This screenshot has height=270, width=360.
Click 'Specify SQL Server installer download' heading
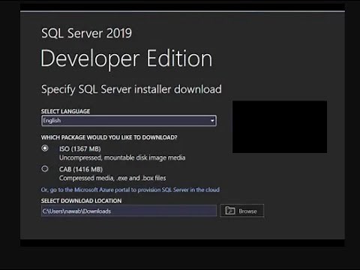131,89
